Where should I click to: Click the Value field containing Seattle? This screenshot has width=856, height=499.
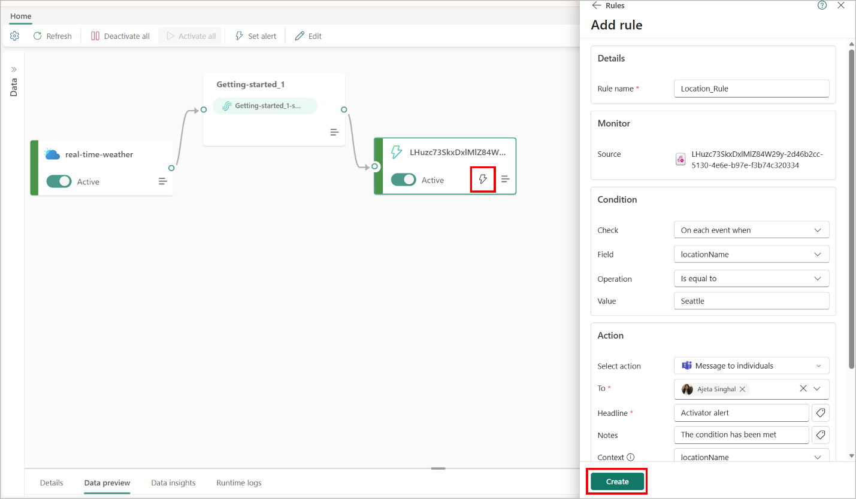751,300
